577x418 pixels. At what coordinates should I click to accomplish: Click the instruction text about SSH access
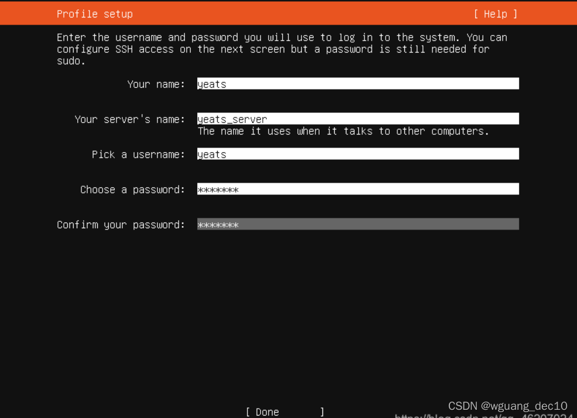282,49
